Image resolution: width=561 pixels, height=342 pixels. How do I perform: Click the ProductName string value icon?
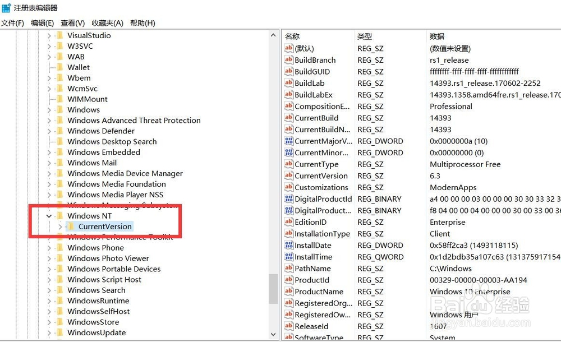click(289, 291)
